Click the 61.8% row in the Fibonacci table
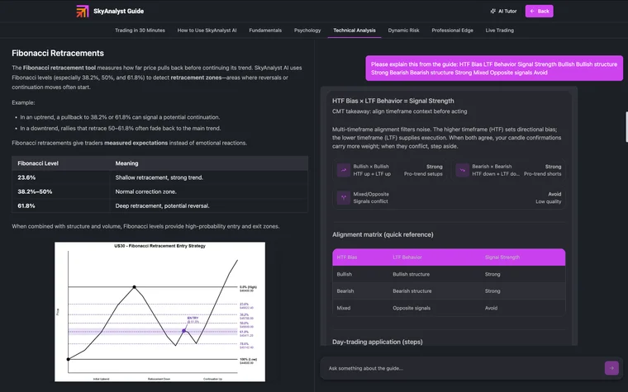Viewport: 628px width, 392px height. (160, 205)
